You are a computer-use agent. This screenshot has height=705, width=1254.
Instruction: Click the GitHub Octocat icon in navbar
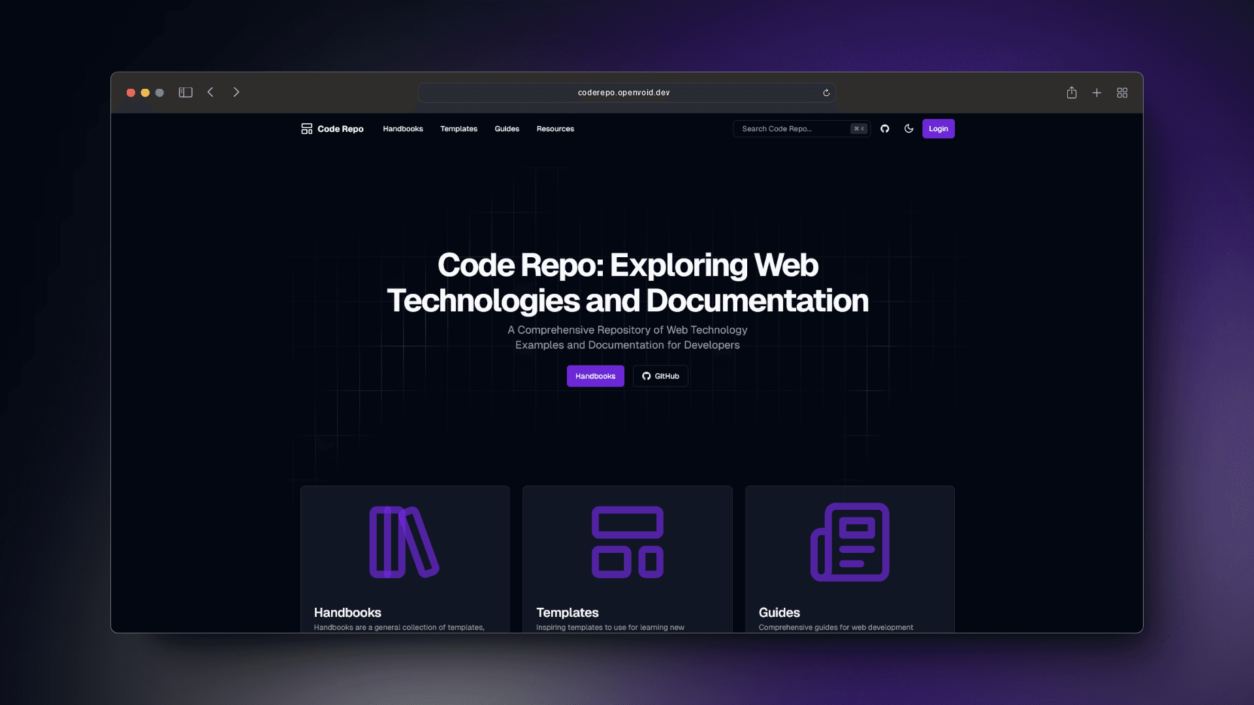[x=886, y=128]
